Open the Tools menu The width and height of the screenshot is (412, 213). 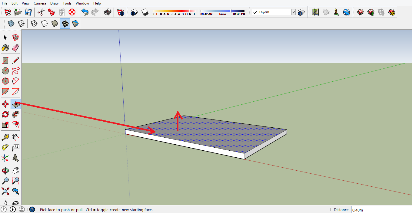pyautogui.click(x=67, y=3)
